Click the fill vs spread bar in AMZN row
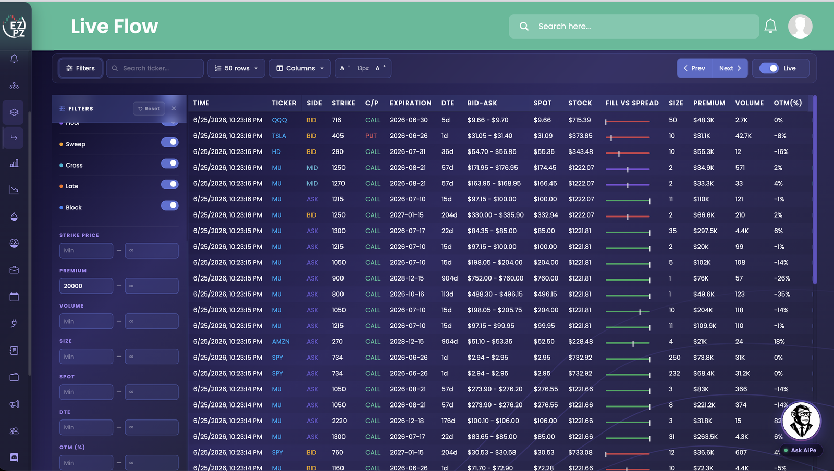 628,343
